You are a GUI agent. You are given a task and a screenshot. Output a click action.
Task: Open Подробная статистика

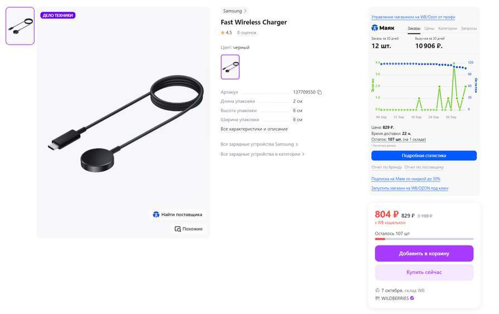click(424, 156)
